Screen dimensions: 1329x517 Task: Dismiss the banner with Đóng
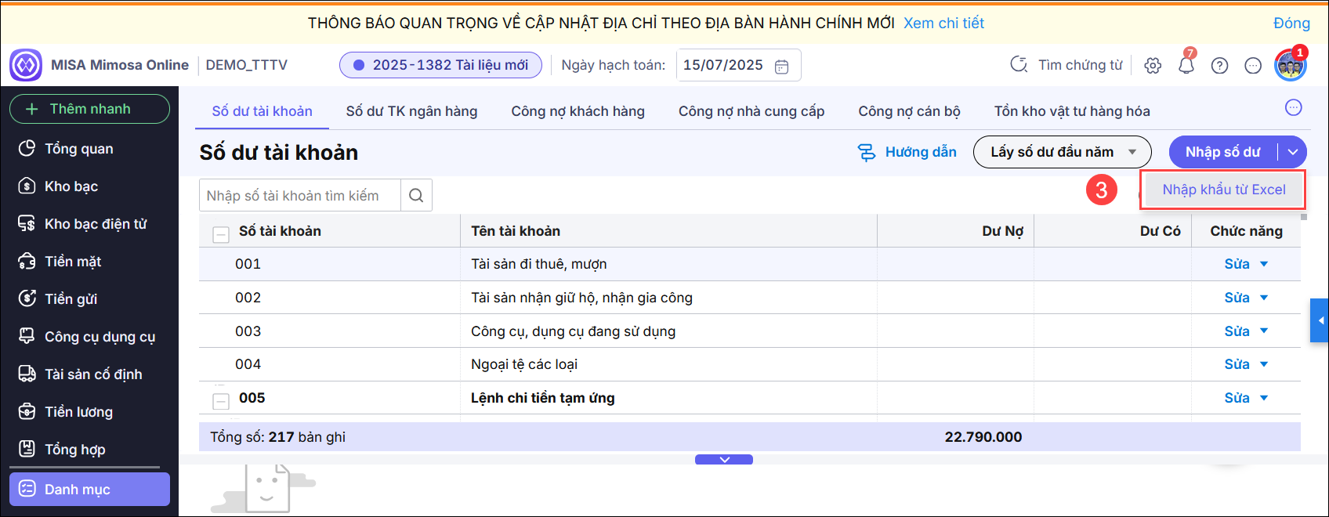1291,23
